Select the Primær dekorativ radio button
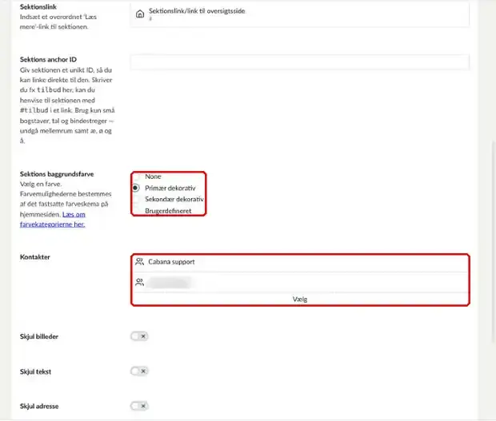Viewport: 496px width, 421px height. [136, 188]
